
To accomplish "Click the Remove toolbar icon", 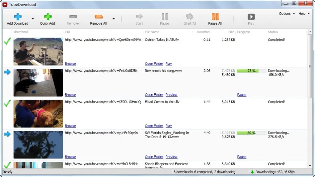I will 73,17.
